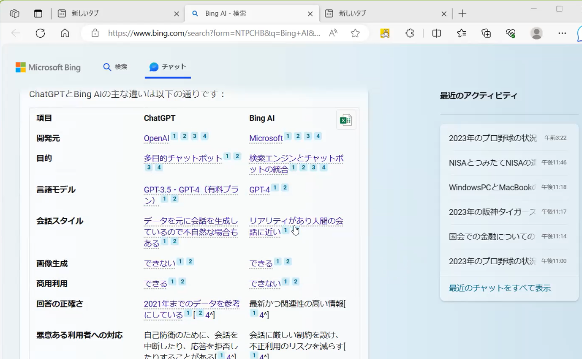
Task: Open the Extensions puzzle icon
Action: tap(410, 33)
